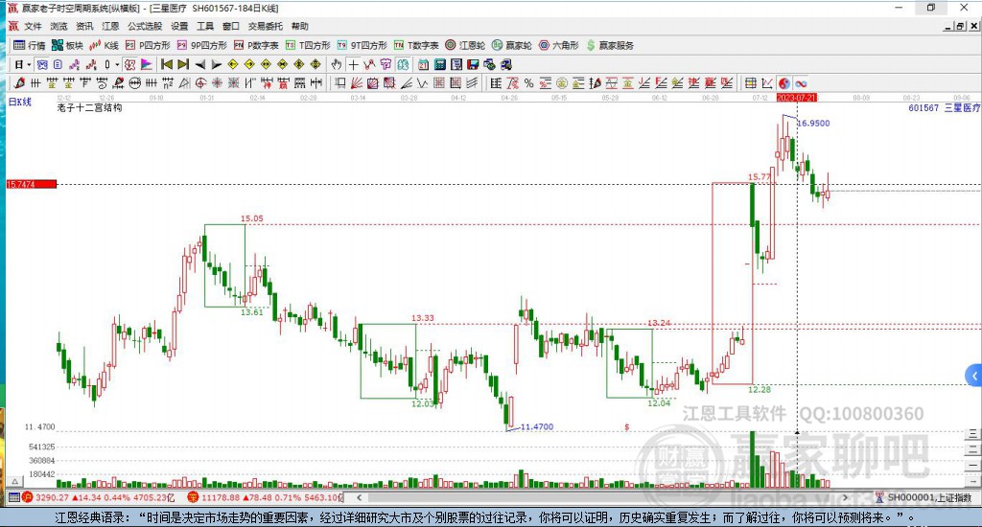Open the 江恩 menu
The width and height of the screenshot is (982, 527).
point(110,26)
